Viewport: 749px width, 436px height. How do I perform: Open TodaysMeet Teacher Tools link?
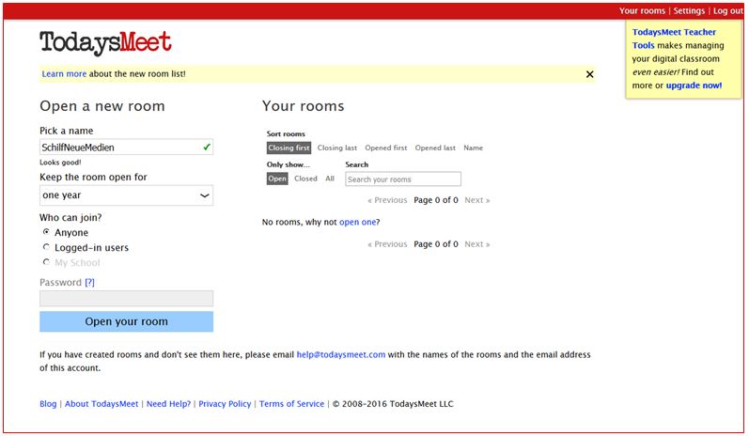674,39
